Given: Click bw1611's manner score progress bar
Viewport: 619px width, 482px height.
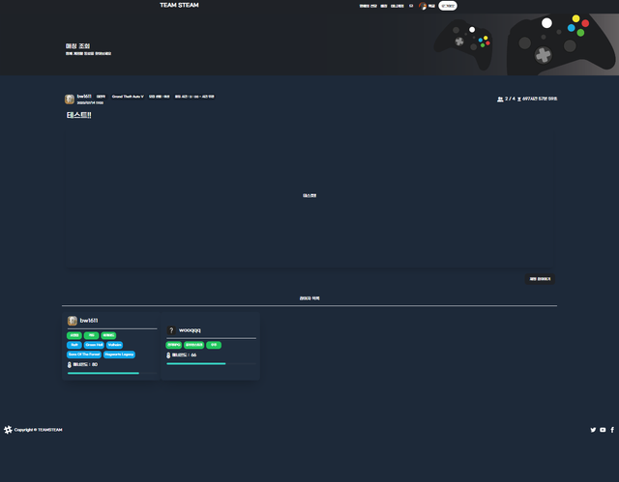Looking at the screenshot, I should coord(112,373).
